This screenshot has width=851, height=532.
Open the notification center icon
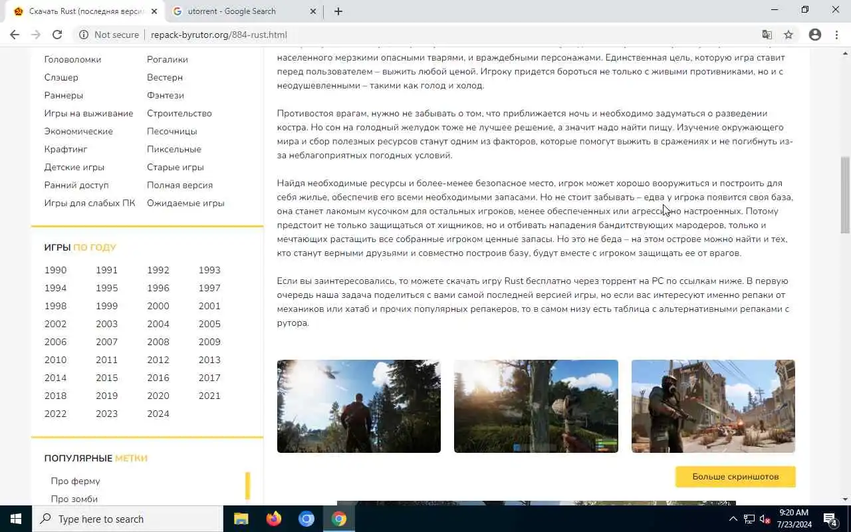pos(830,519)
